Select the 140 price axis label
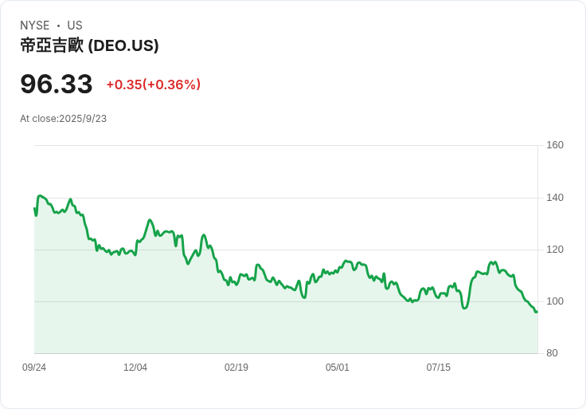The height and width of the screenshot is (409, 586). pyautogui.click(x=555, y=198)
